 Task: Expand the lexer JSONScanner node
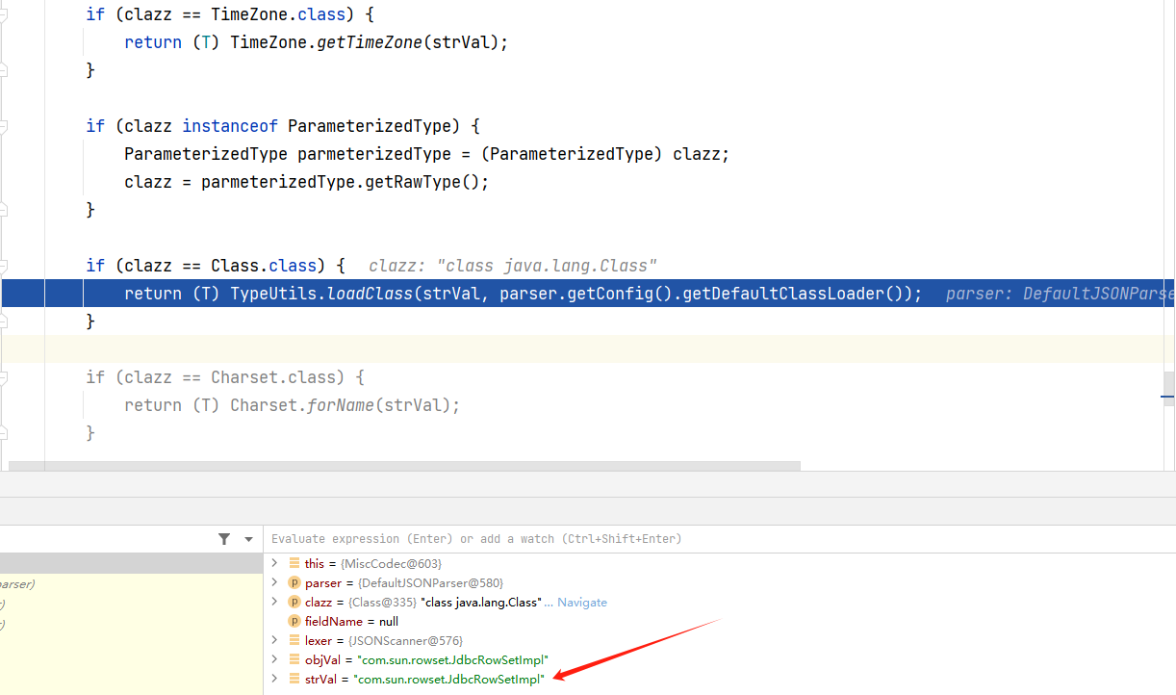274,640
